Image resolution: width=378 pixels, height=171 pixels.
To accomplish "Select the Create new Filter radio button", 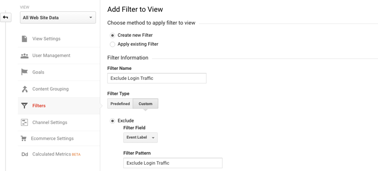I will 113,35.
